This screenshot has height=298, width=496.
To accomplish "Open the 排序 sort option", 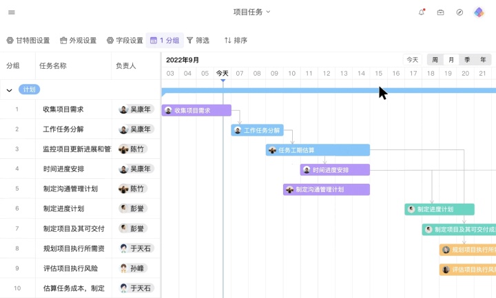I will pyautogui.click(x=236, y=40).
